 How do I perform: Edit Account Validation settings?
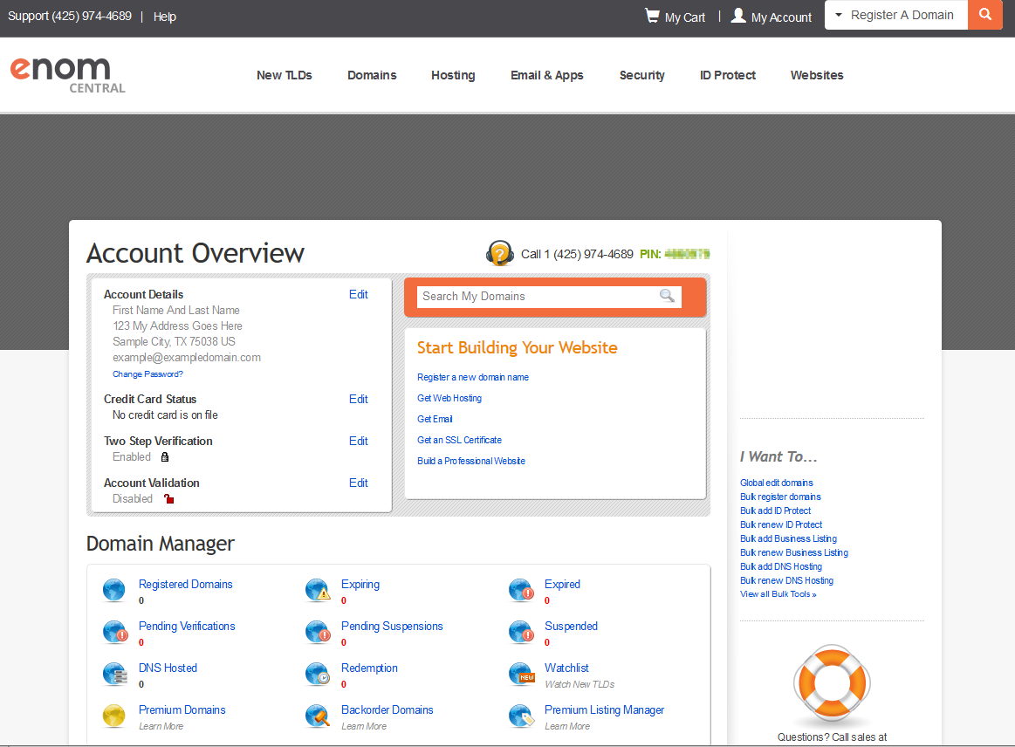point(358,483)
